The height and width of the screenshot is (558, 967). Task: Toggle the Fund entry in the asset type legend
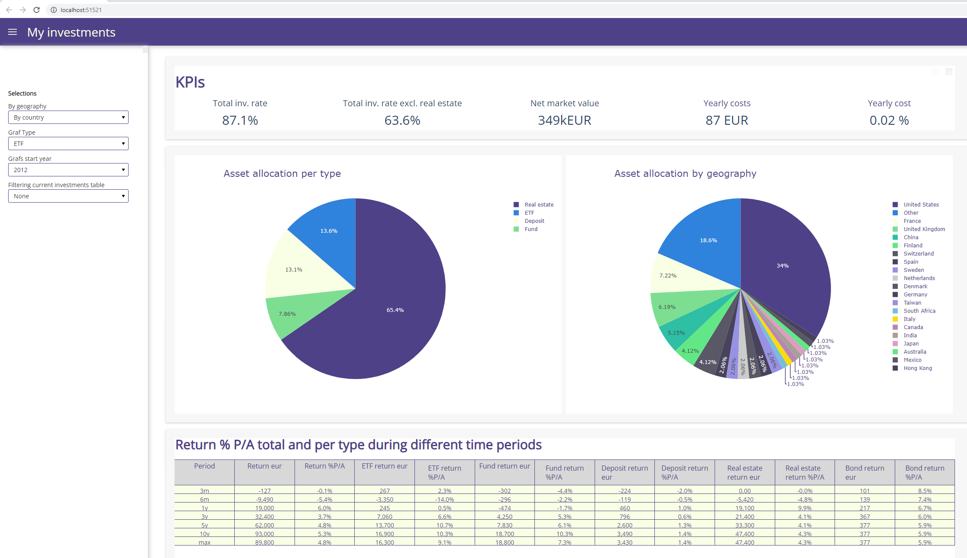[x=531, y=229]
